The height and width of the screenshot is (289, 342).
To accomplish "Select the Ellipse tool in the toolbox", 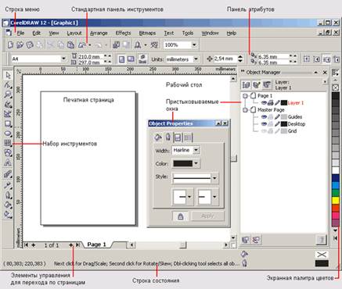I will coord(8,134).
